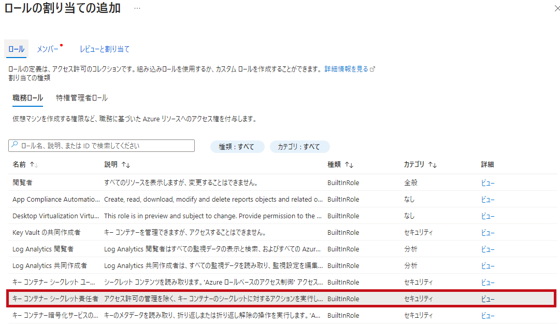Sort the table by カテゴリ column arrows
560x324 pixels.
pos(433,165)
